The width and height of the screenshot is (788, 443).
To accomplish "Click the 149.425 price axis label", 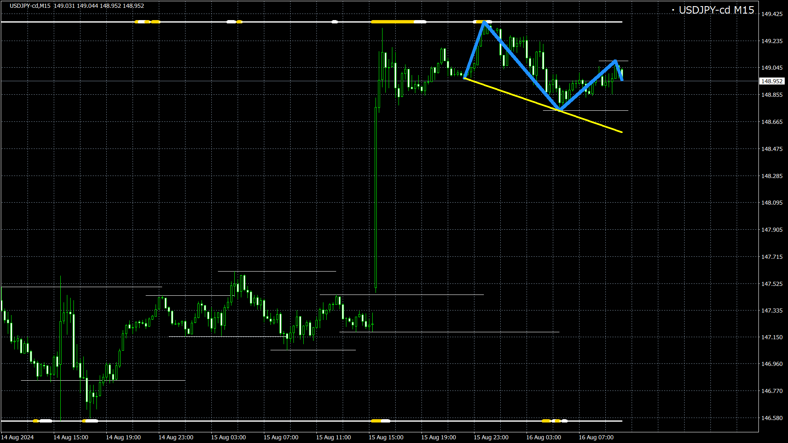I will pos(772,14).
